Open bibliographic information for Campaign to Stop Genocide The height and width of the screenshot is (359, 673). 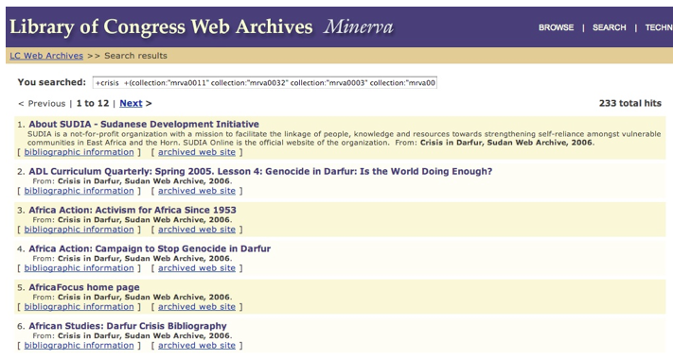[79, 267]
